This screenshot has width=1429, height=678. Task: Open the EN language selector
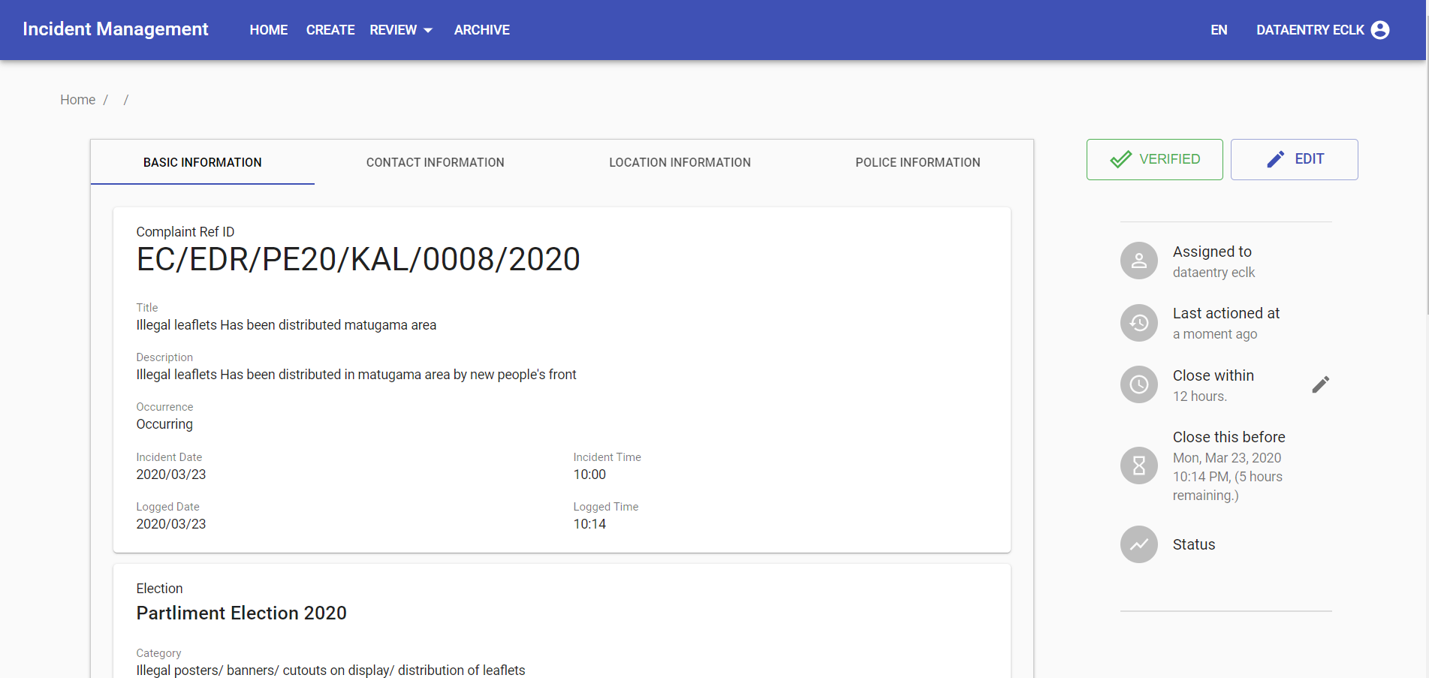click(1219, 30)
